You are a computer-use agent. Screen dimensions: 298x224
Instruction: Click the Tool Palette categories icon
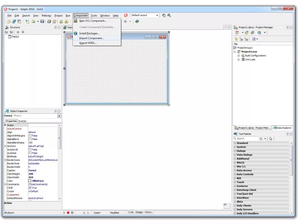click(261, 139)
